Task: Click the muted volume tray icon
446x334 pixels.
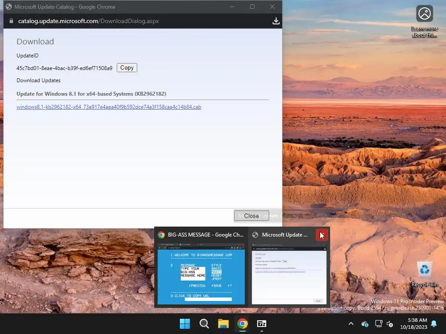Action: tap(390, 324)
